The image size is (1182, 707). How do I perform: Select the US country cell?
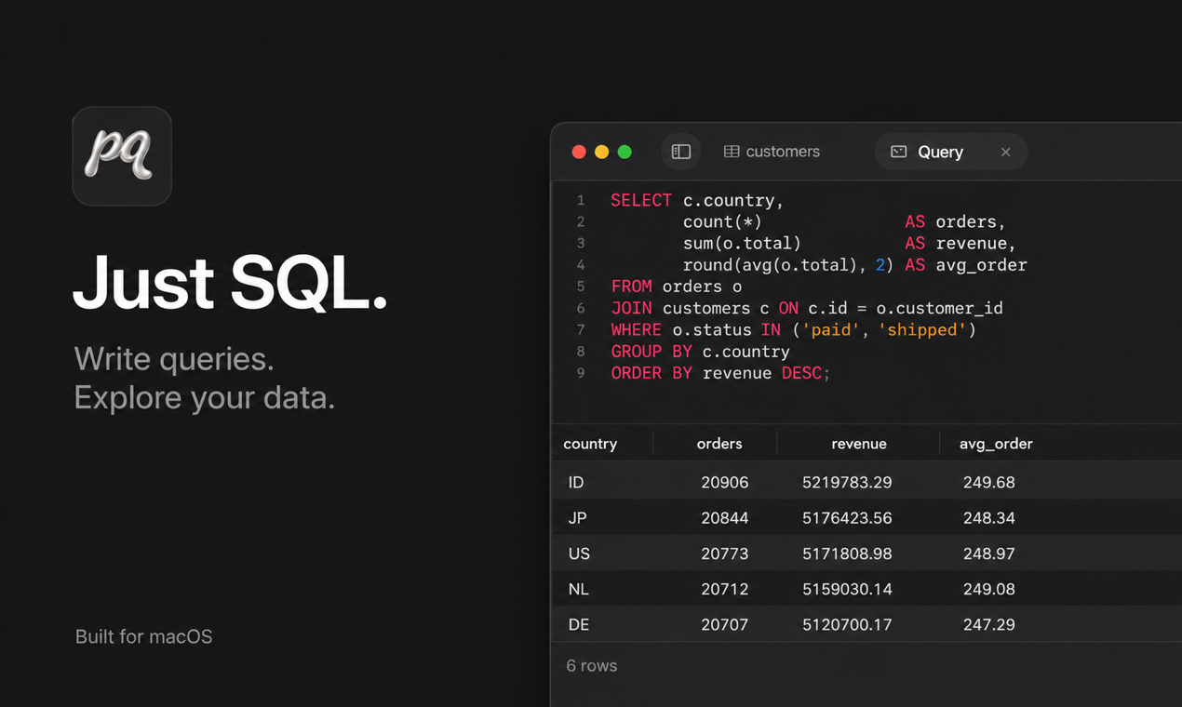click(x=579, y=554)
